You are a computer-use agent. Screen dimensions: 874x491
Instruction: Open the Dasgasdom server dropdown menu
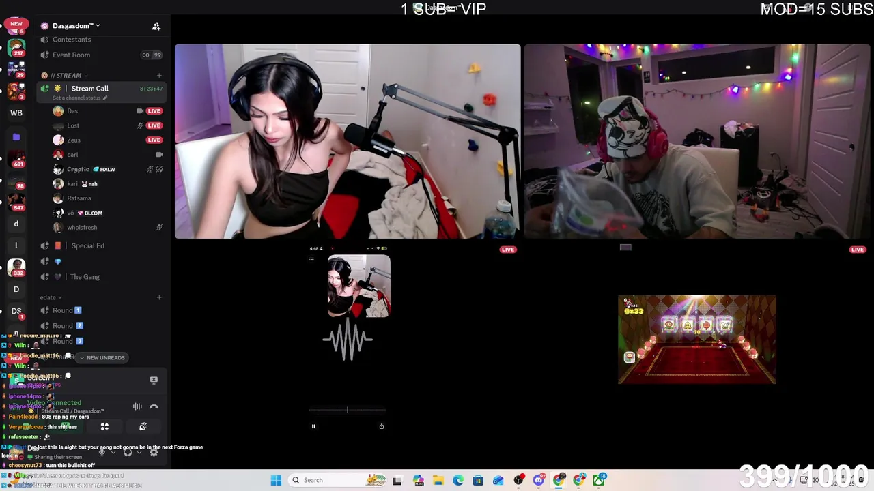pyautogui.click(x=75, y=26)
